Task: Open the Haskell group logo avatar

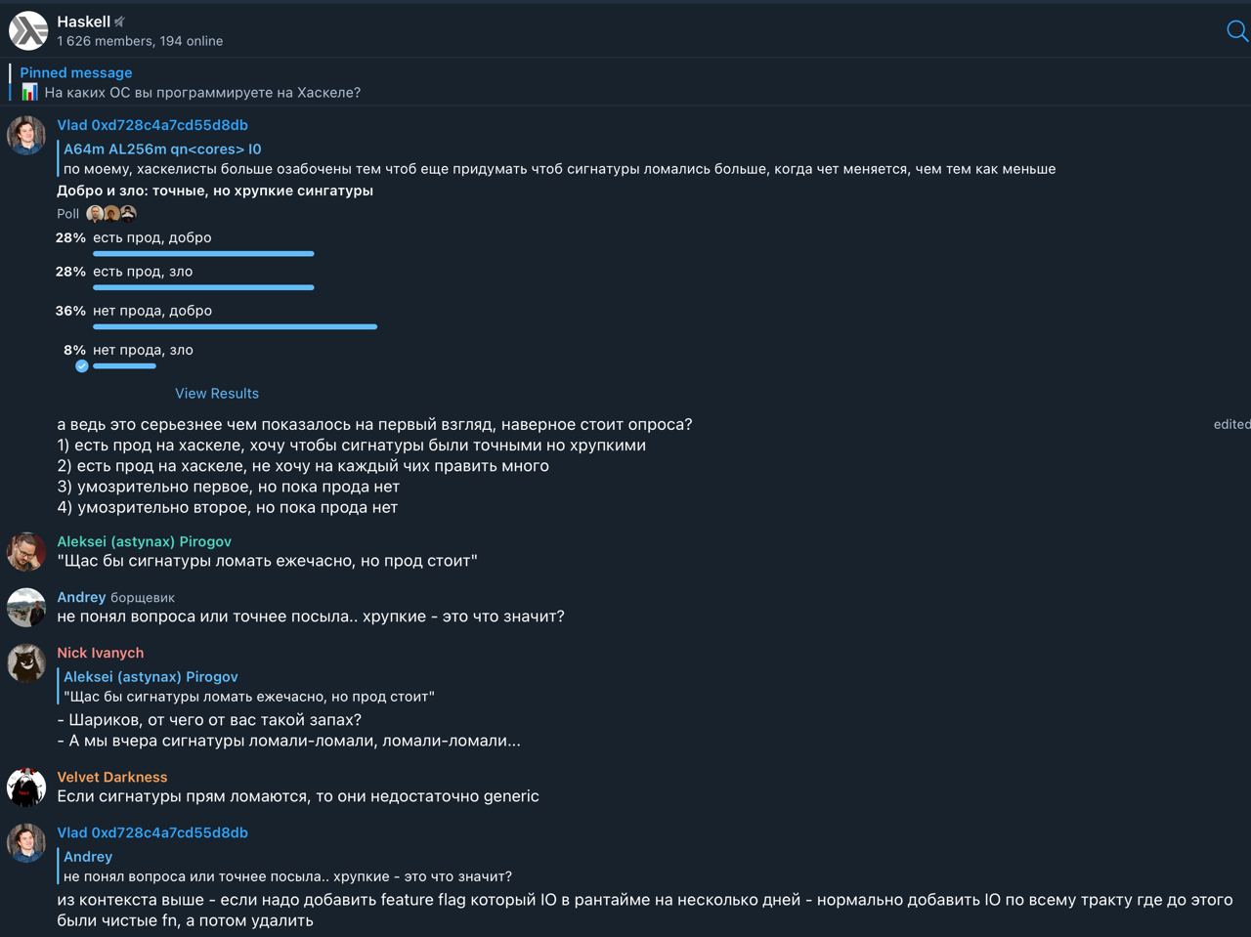Action: tap(27, 30)
